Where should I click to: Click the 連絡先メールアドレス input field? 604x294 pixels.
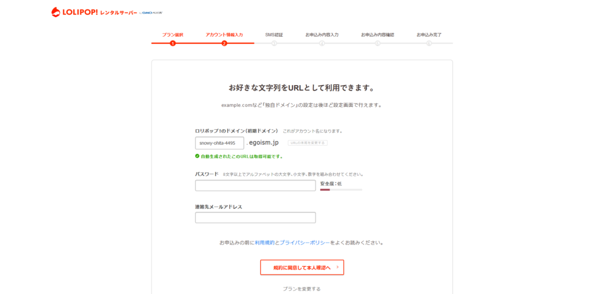[255, 217]
